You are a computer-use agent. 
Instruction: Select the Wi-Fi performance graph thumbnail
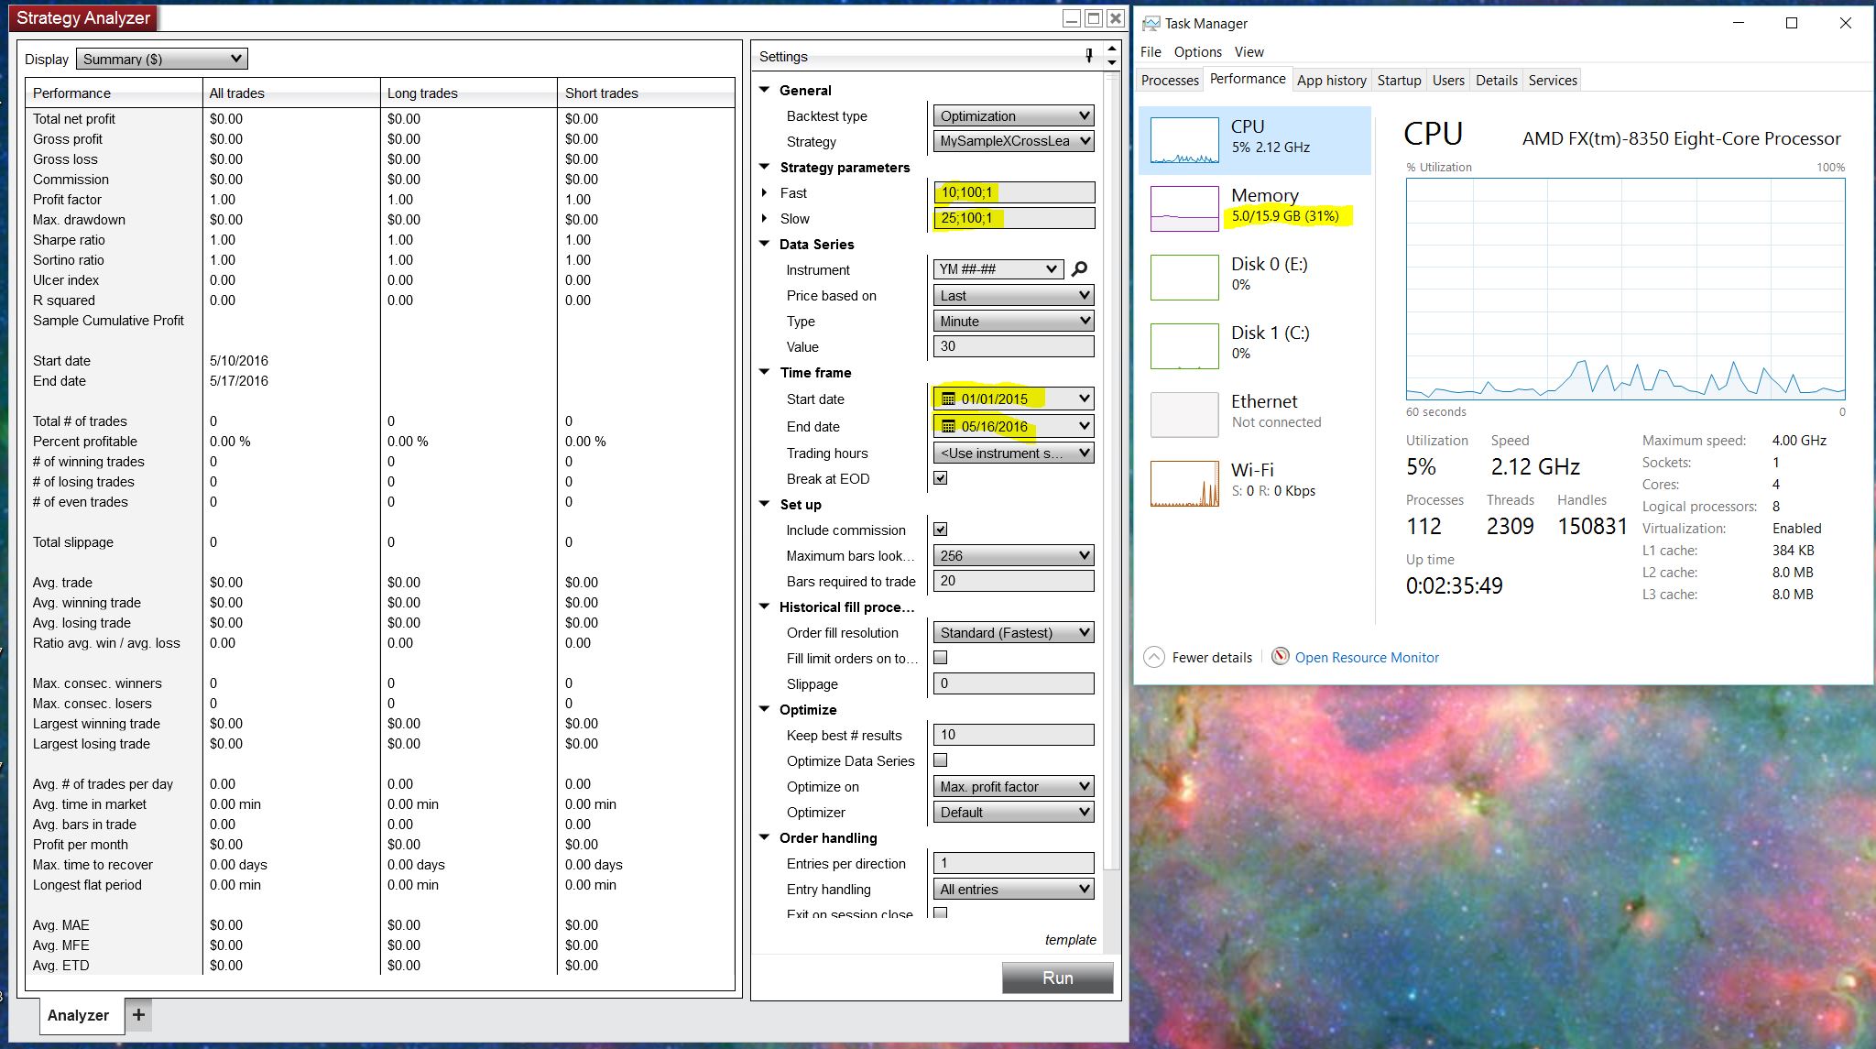tap(1184, 483)
